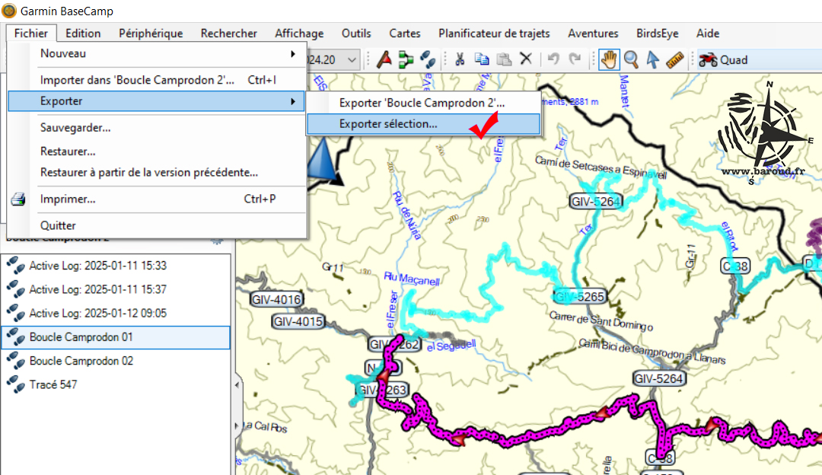Click the blue position arrow on map
The image size is (822, 475).
click(x=323, y=161)
